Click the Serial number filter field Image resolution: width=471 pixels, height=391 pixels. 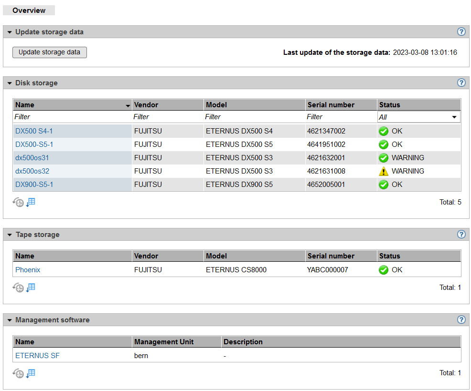tap(340, 117)
